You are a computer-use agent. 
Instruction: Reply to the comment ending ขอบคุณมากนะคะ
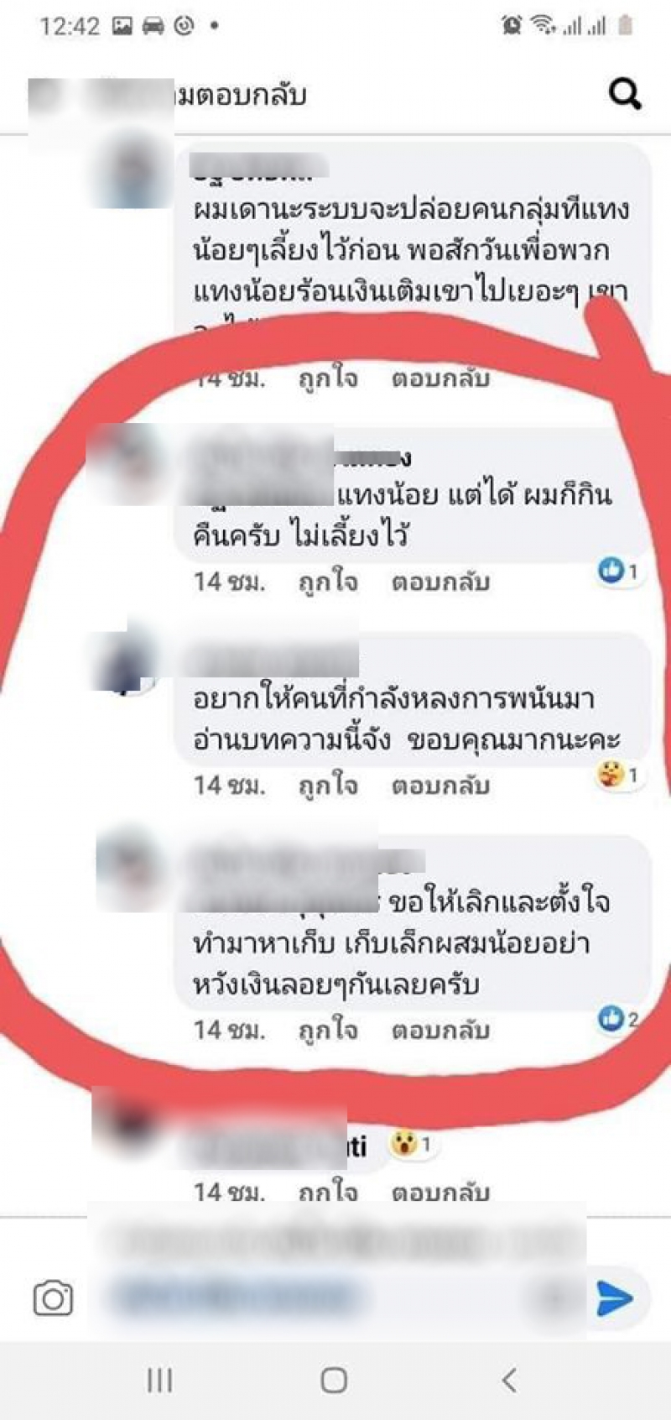click(440, 786)
